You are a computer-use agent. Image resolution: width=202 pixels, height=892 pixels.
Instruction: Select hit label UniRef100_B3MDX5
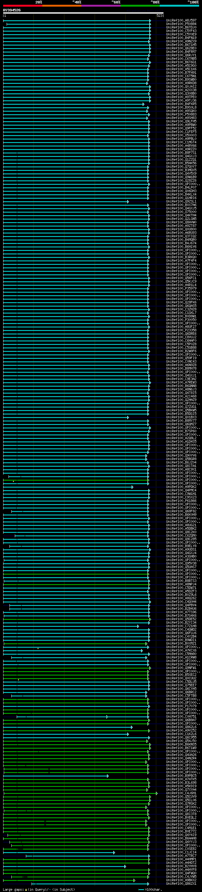[181, 170]
